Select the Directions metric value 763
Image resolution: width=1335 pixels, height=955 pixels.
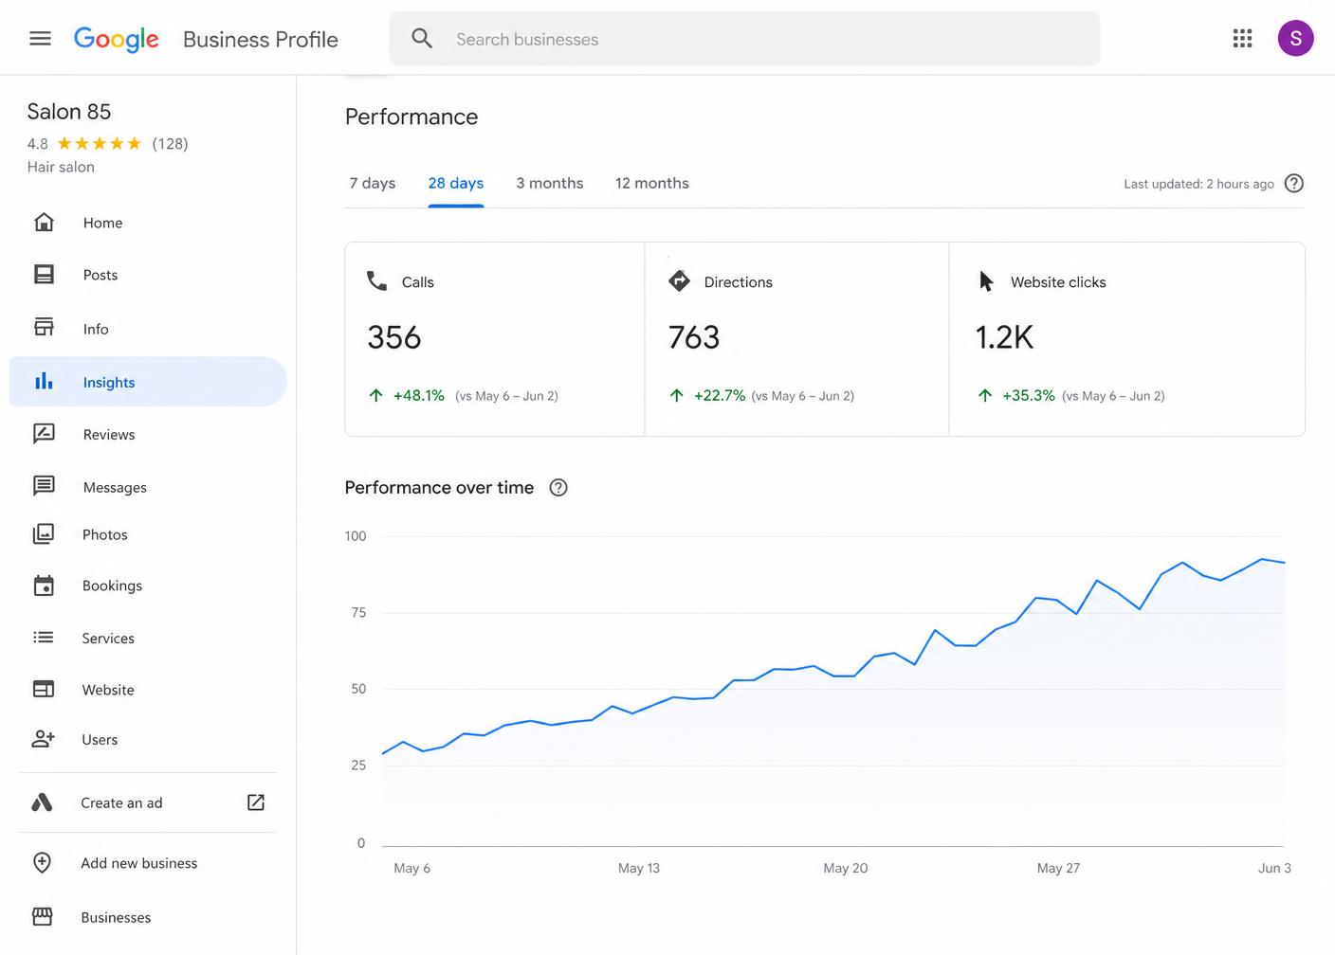[694, 337]
